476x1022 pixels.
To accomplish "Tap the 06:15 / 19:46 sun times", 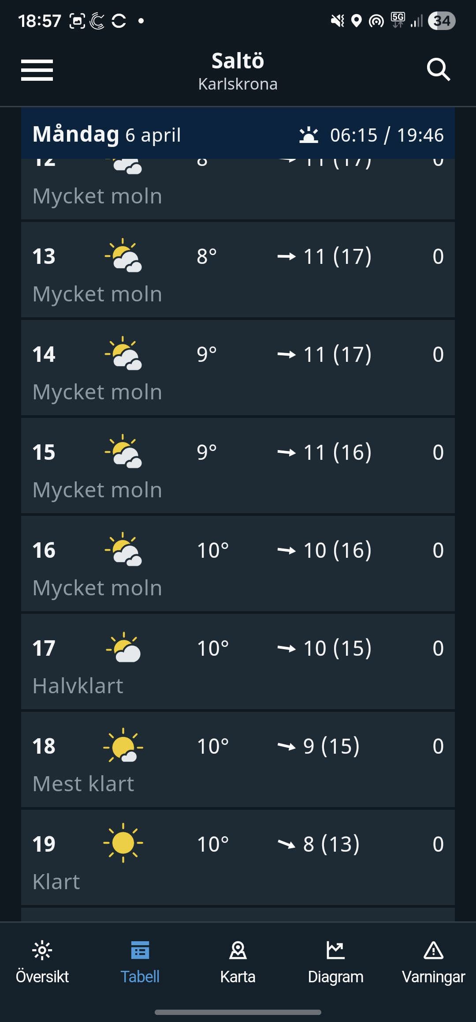I will (x=387, y=135).
